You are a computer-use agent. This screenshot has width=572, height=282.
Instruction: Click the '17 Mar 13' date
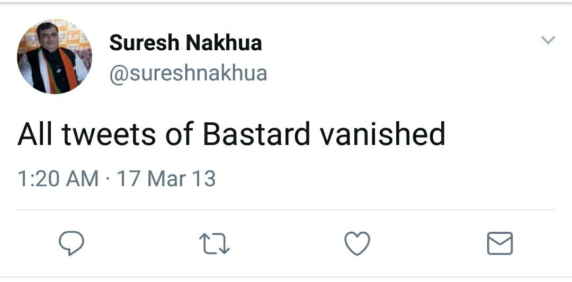(166, 179)
